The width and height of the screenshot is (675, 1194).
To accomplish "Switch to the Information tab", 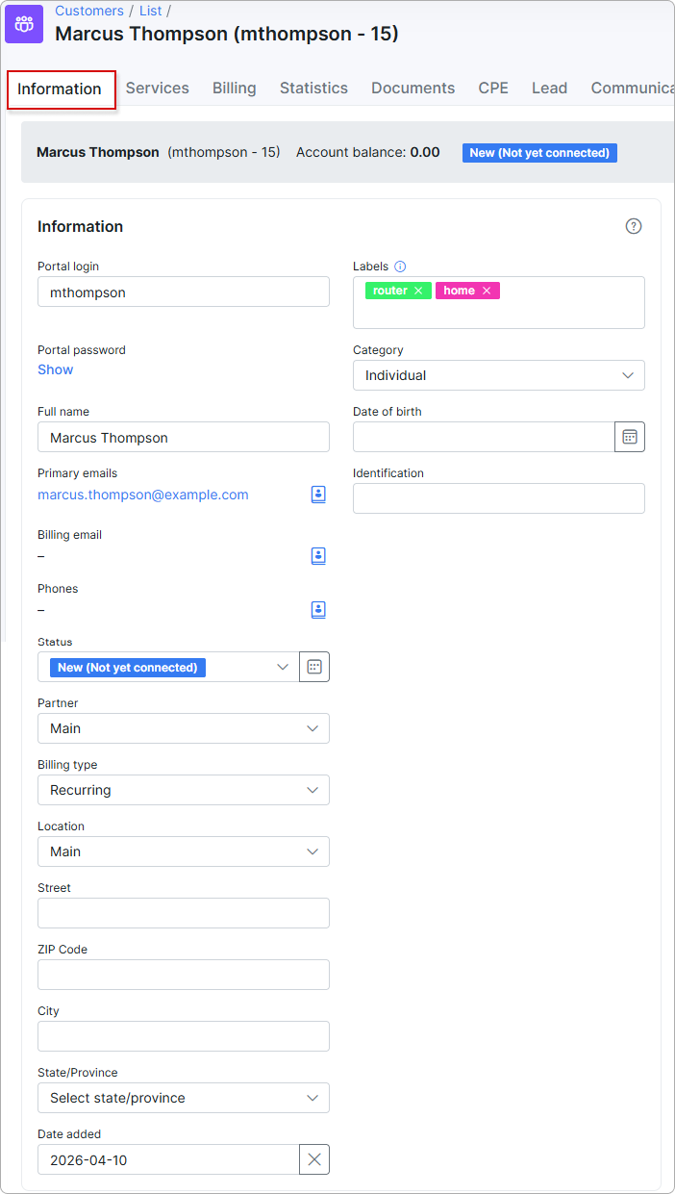I will click(60, 89).
